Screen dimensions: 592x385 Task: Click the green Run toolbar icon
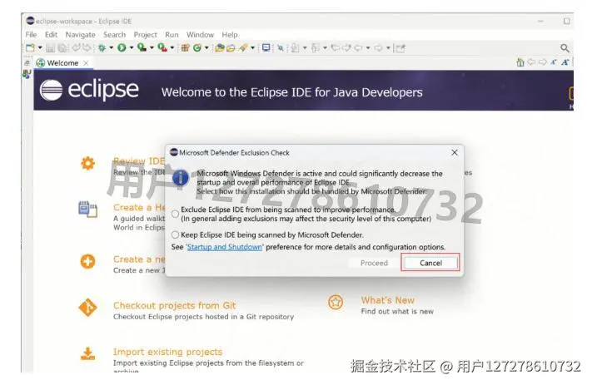point(122,48)
